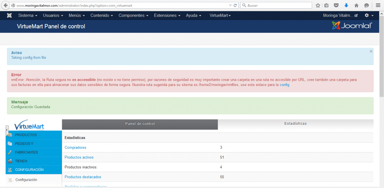
Task: Open the Compradores link
Action: (75, 148)
